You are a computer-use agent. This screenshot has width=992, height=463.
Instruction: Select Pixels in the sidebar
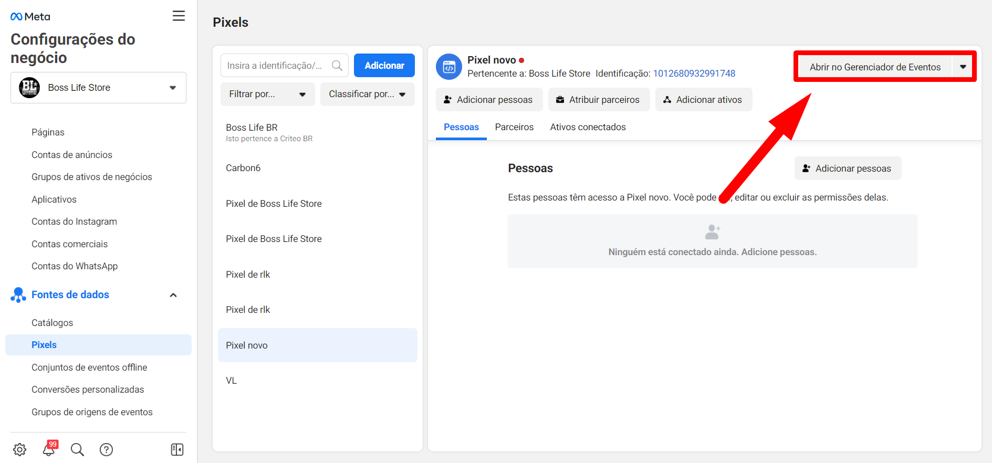tap(98, 345)
